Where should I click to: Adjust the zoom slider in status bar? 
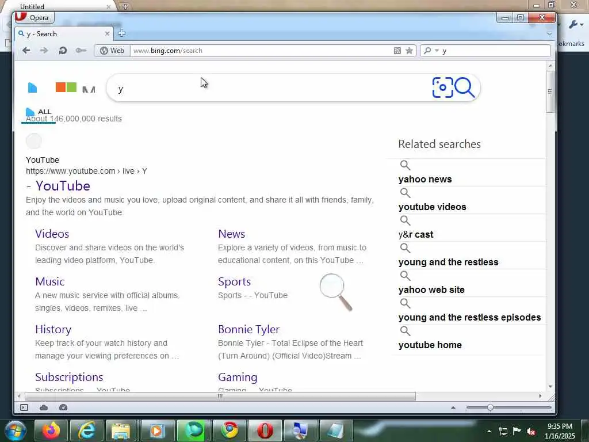tap(490, 407)
